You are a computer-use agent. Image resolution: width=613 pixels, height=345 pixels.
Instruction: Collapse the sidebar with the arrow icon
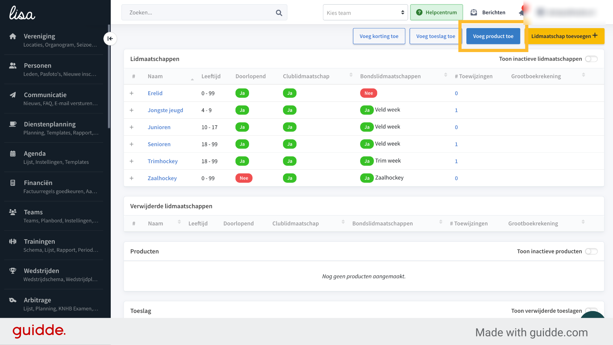110,39
